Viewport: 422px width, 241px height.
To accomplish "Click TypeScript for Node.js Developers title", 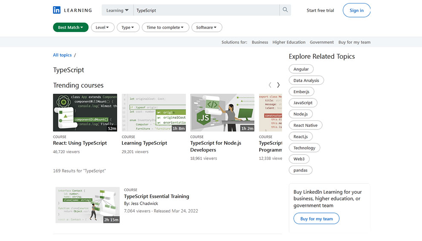I will click(x=216, y=146).
